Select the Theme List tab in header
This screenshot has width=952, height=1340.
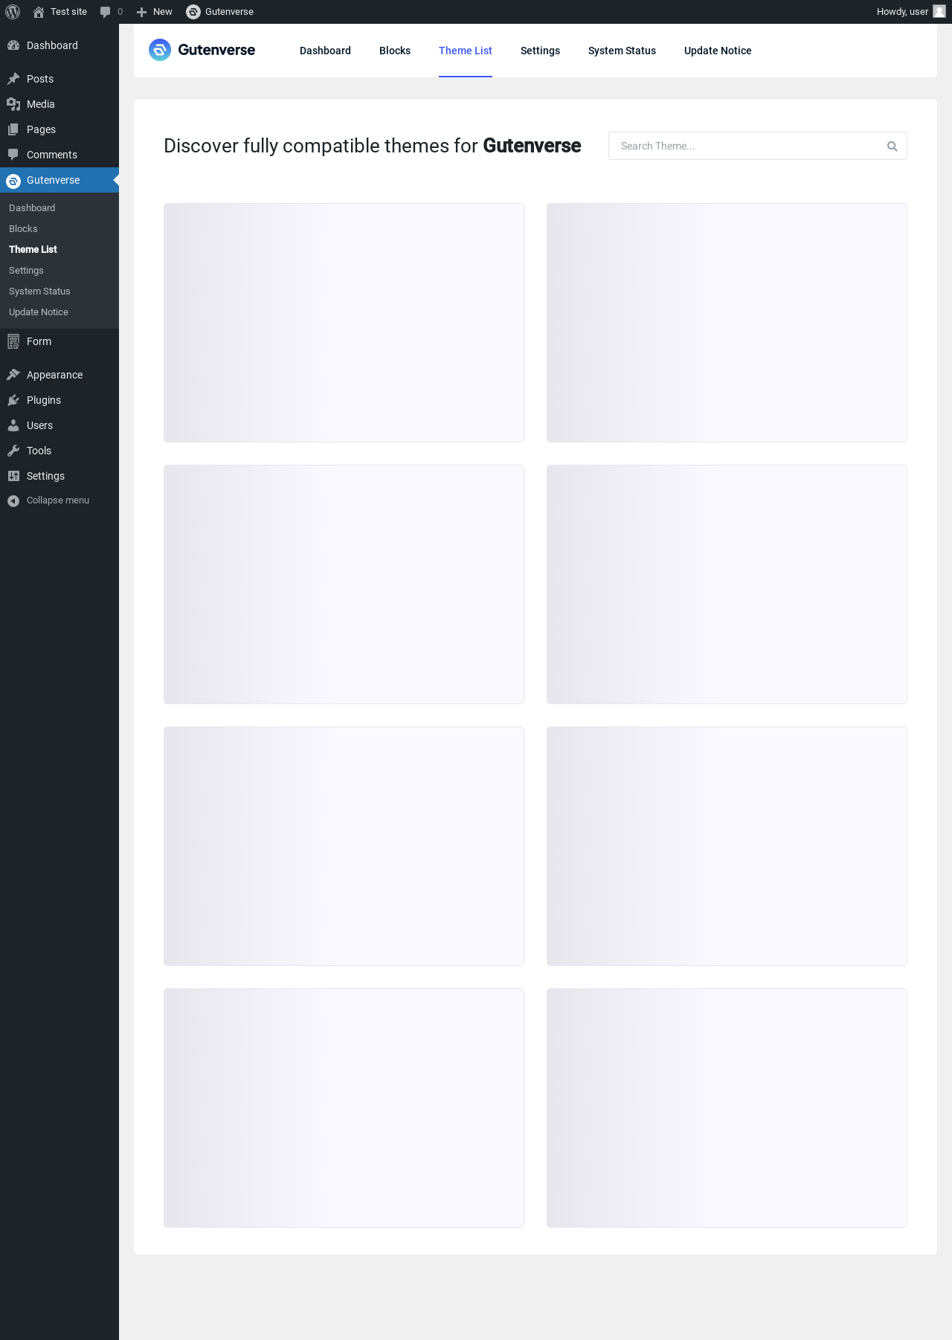(466, 51)
